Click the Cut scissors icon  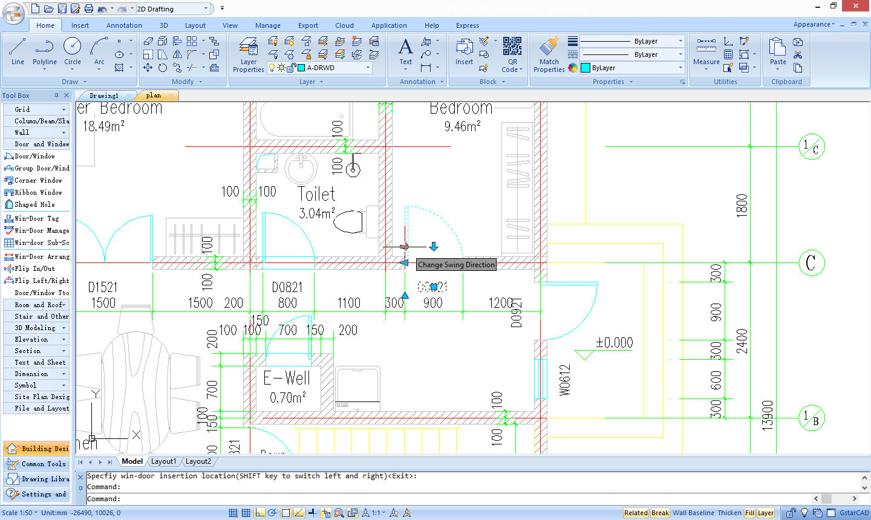[x=798, y=55]
